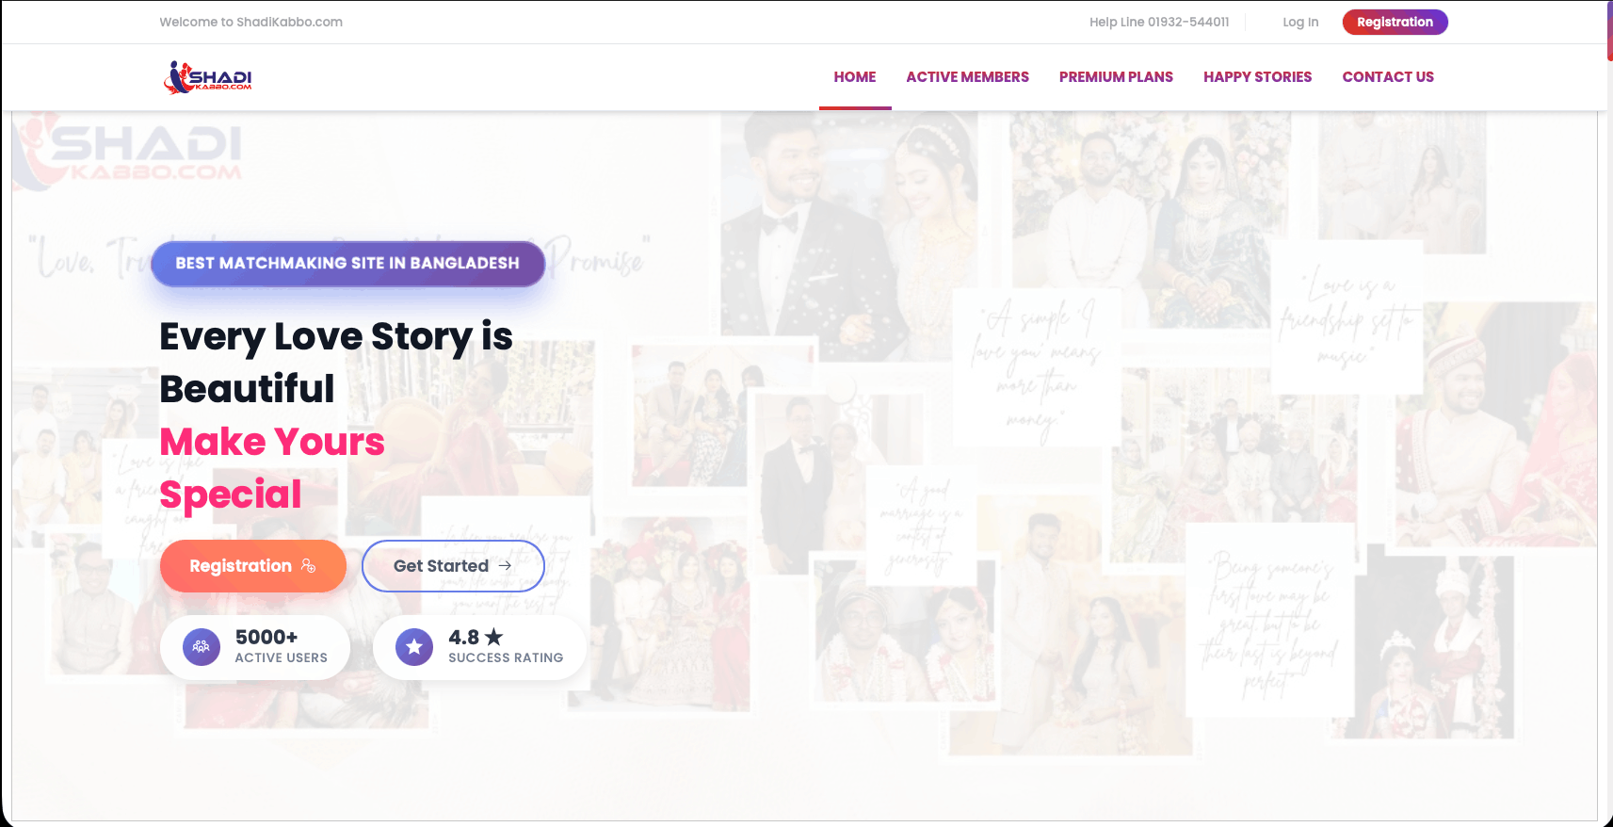
Task: Click the orange Registration hero button
Action: pyautogui.click(x=253, y=566)
